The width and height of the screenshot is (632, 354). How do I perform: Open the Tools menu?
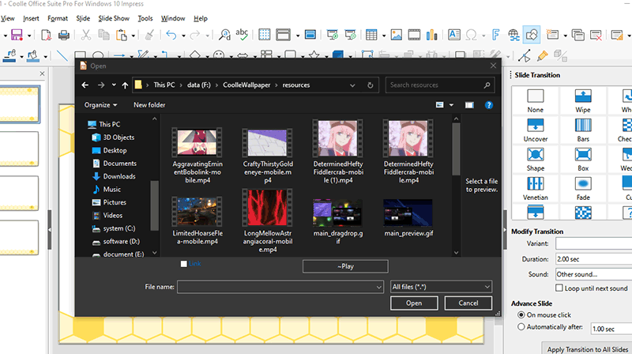click(x=145, y=17)
